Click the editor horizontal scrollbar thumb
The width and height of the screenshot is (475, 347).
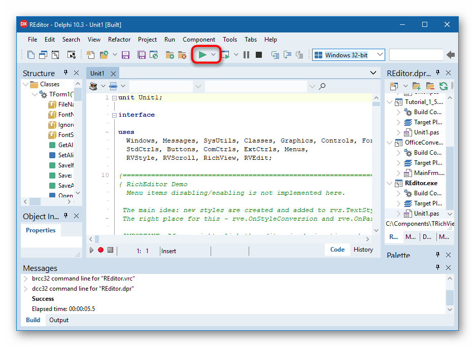tap(97, 239)
